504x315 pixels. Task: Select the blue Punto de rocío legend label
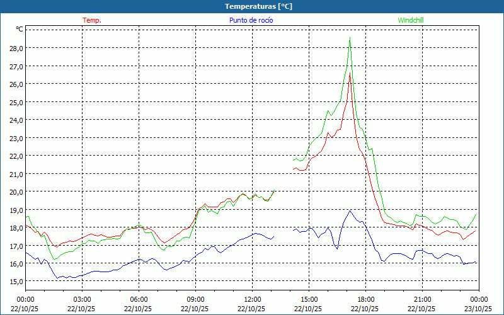coord(251,20)
